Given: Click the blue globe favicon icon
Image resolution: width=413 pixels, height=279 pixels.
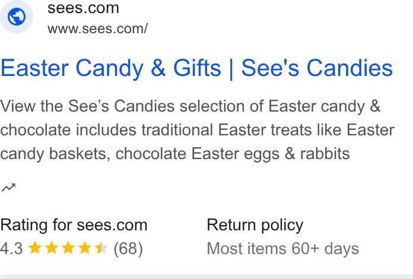Looking at the screenshot, I should [x=17, y=17].
